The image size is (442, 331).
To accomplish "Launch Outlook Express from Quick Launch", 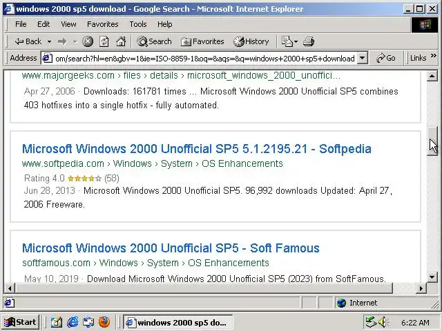I will (x=88, y=322).
